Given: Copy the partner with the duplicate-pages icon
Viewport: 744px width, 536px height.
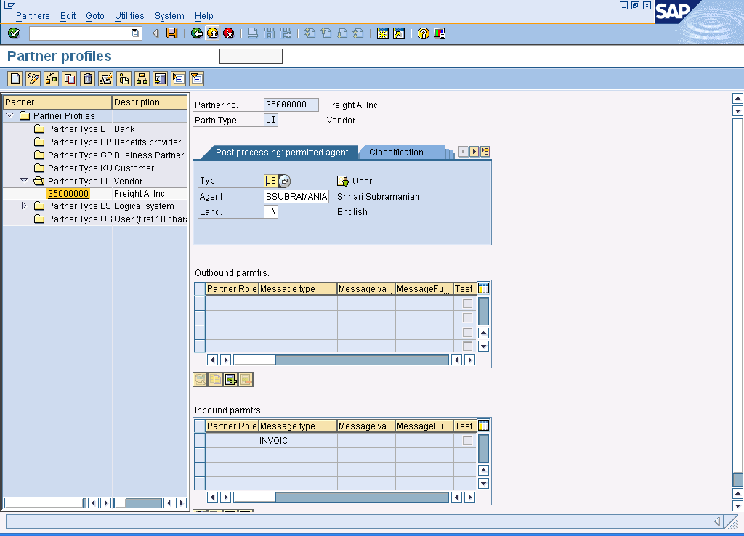Looking at the screenshot, I should pyautogui.click(x=69, y=78).
